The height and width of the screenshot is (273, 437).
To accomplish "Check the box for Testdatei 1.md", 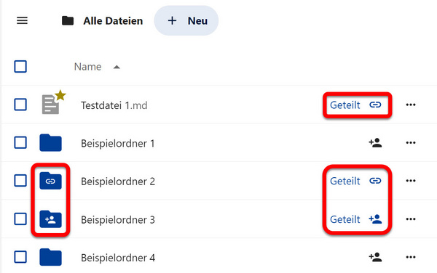I will pyautogui.click(x=20, y=105).
